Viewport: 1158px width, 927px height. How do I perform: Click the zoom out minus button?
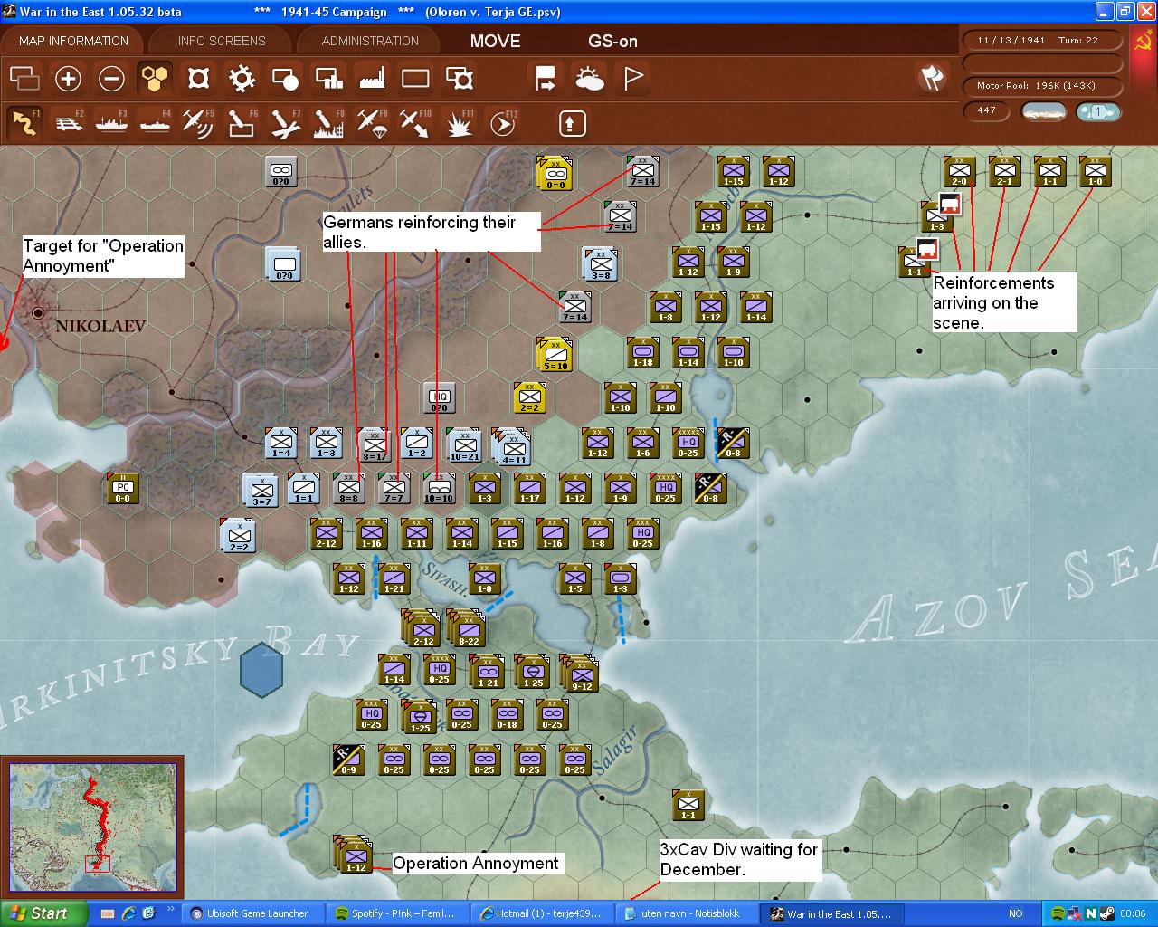coord(111,79)
